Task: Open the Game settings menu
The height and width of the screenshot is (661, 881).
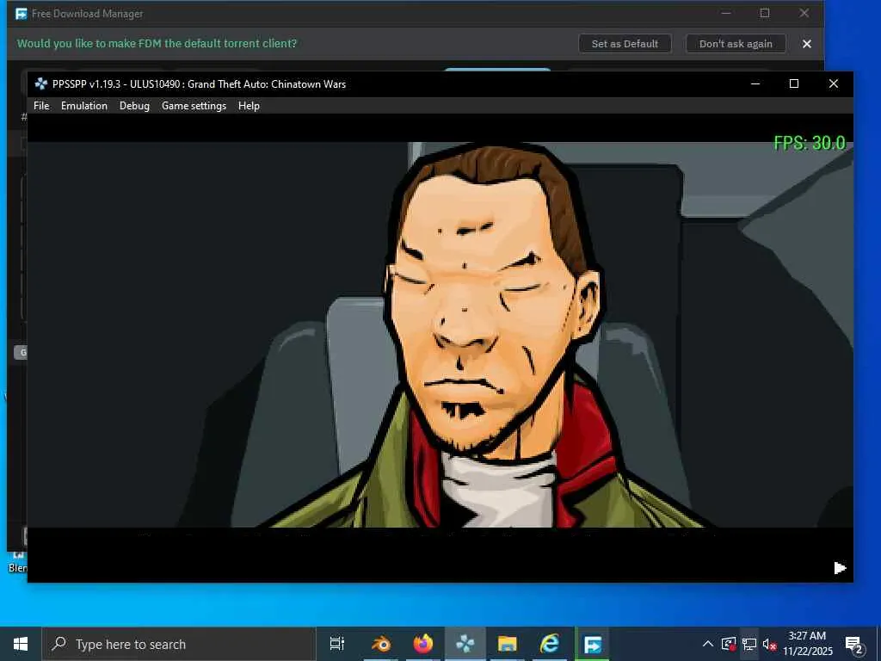Action: pyautogui.click(x=194, y=106)
